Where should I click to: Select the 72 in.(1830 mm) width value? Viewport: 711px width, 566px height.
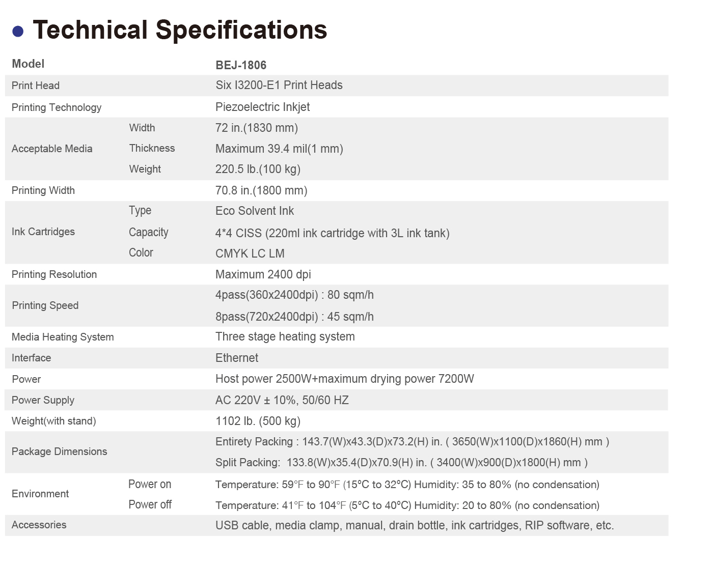tap(257, 128)
